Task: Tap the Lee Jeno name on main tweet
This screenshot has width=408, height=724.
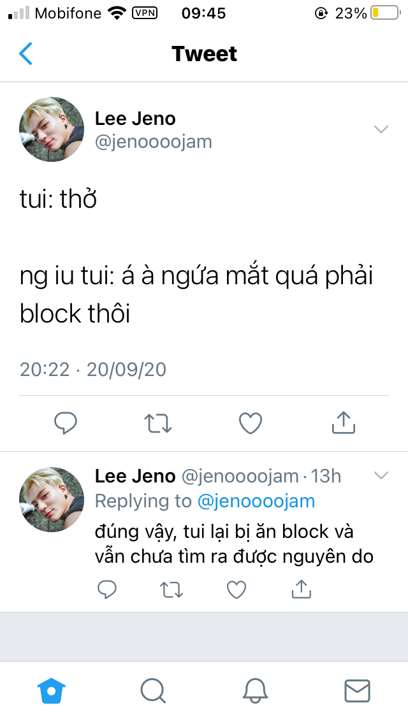Action: (x=135, y=119)
